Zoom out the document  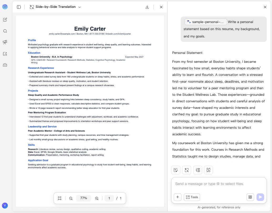pos(71,198)
